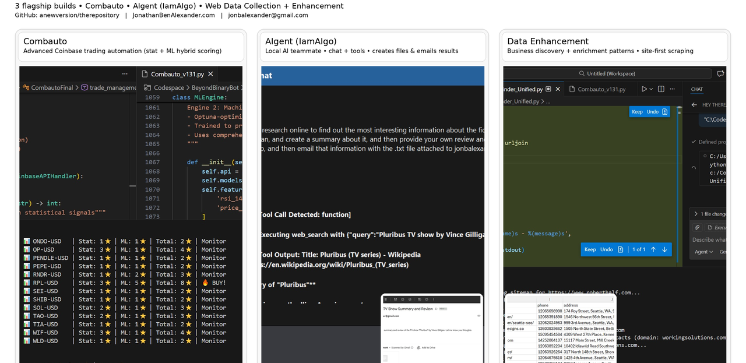Screen dimensions: 746x363
Task: Select the CHAT tab
Action: (697, 89)
